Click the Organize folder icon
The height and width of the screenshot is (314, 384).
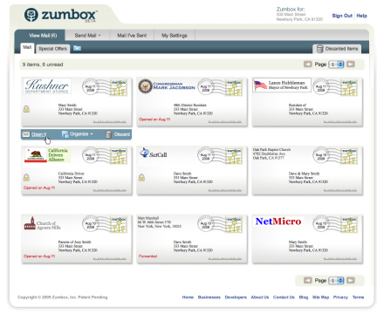click(x=65, y=134)
